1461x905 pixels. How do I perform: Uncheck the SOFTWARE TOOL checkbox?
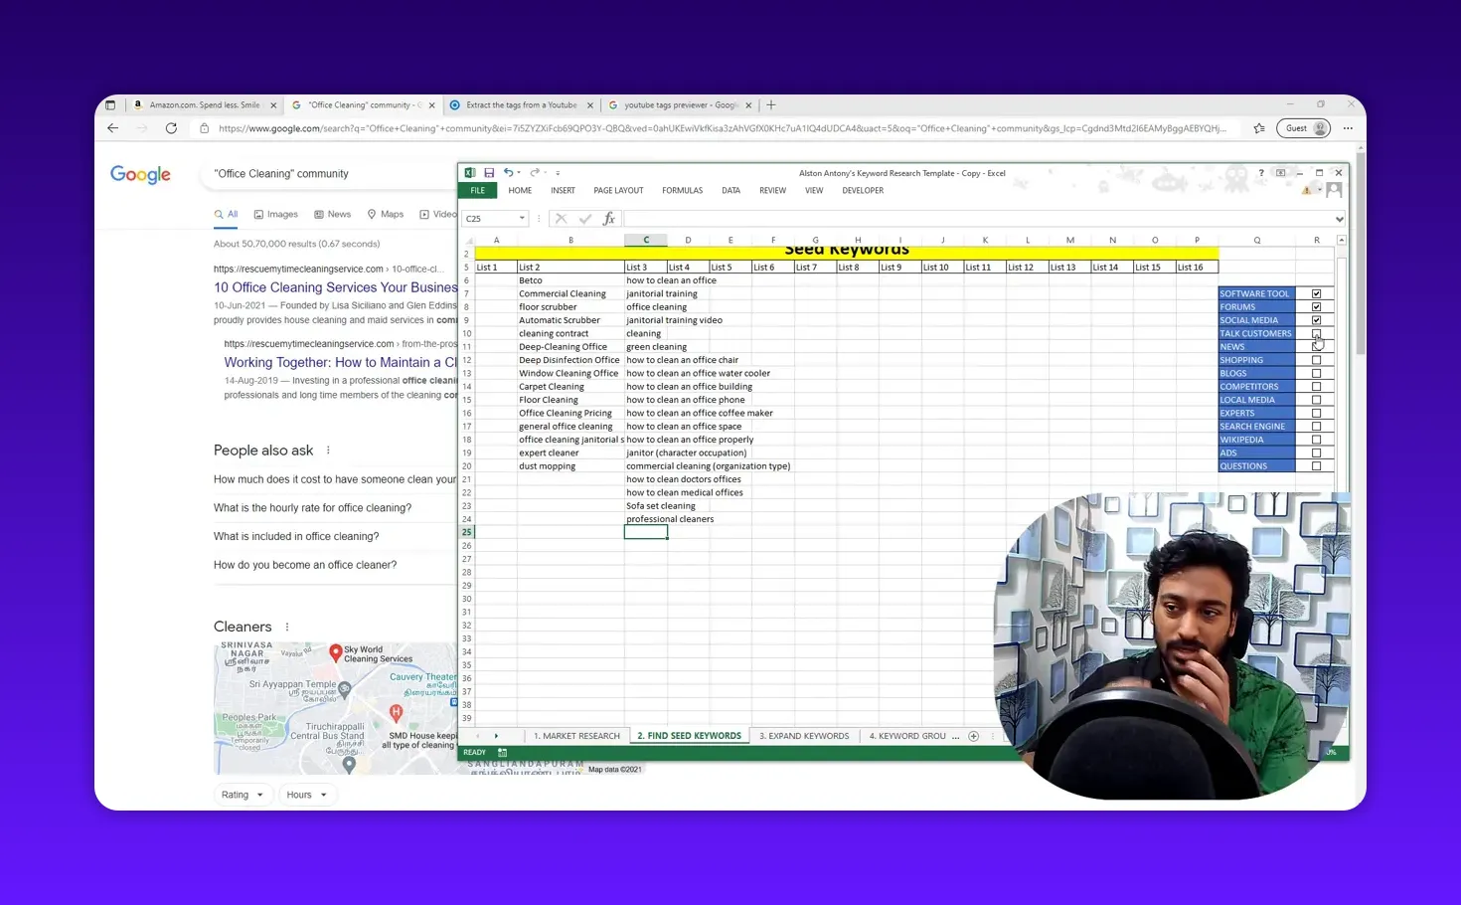point(1317,293)
